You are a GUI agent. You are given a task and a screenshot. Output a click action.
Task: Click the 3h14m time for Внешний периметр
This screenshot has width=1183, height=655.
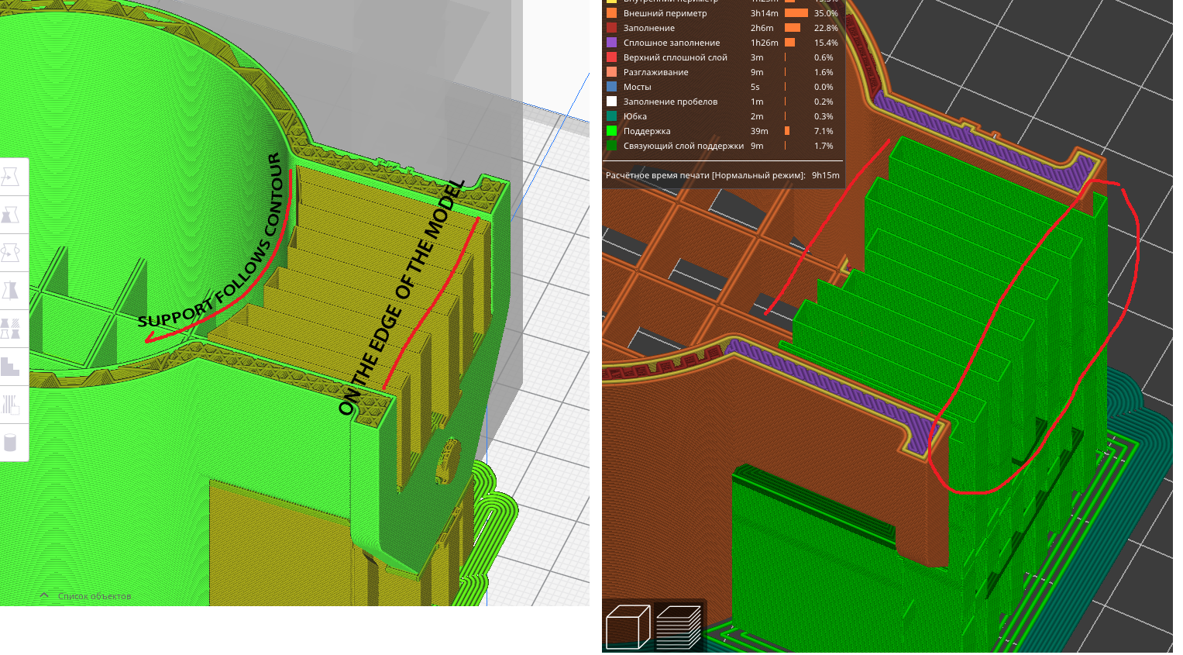coord(764,13)
